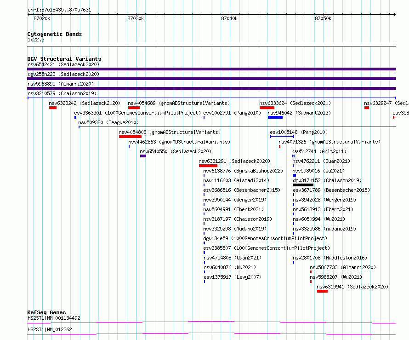Viewport: 409px width, 340px height.
Task: Click the nsv6542421 (Sedlazeck2020) variant label
Action: (63, 64)
